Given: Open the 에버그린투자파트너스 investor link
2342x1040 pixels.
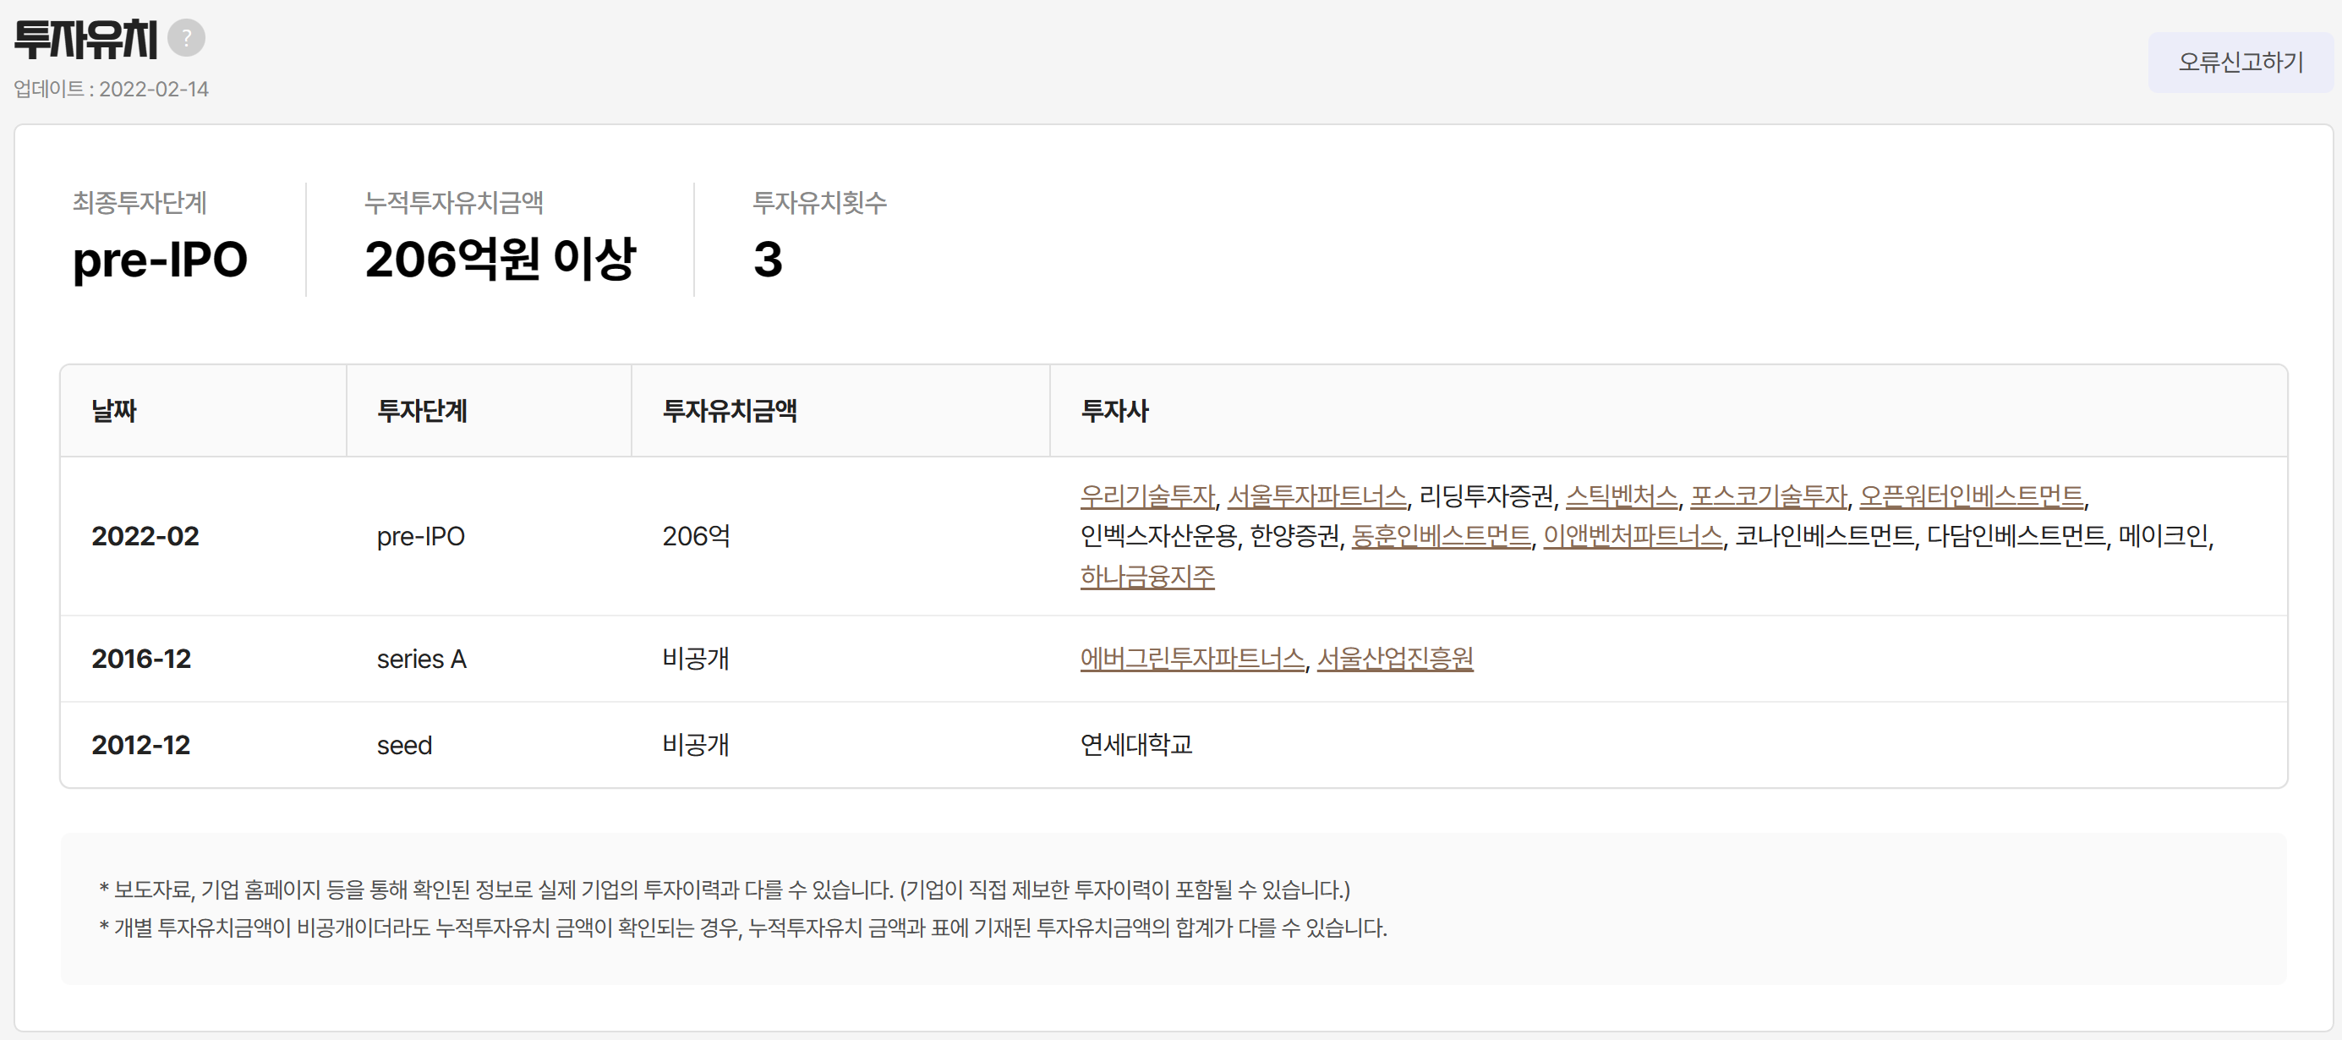Looking at the screenshot, I should click(x=1192, y=658).
